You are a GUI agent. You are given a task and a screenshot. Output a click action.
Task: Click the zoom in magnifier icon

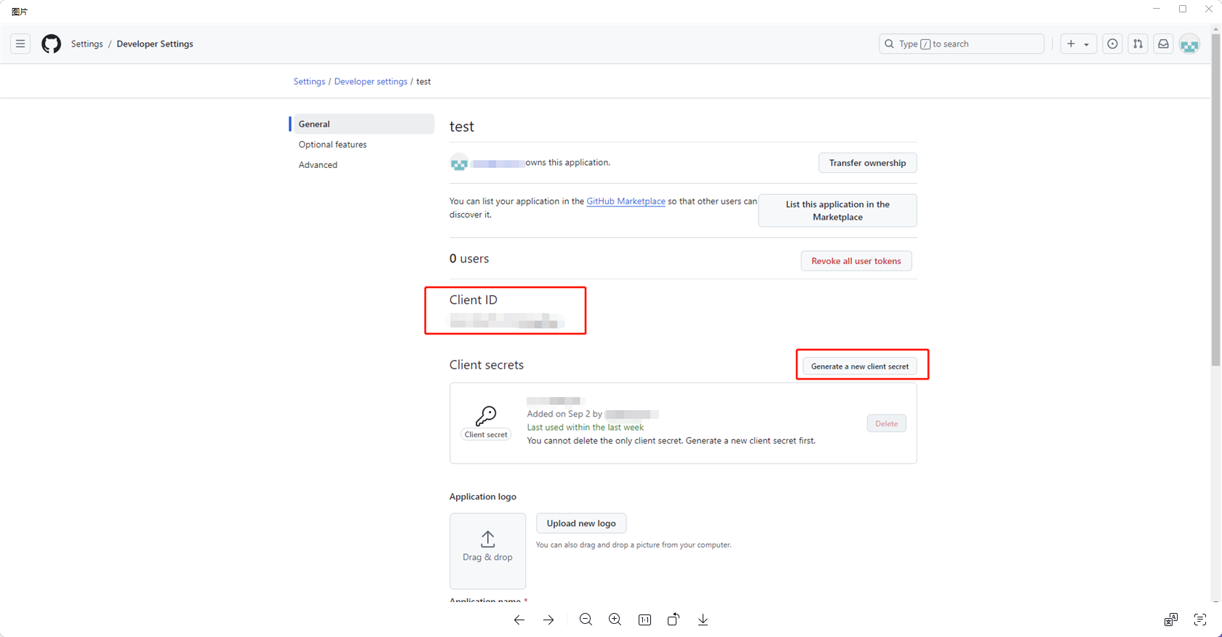pyautogui.click(x=615, y=620)
